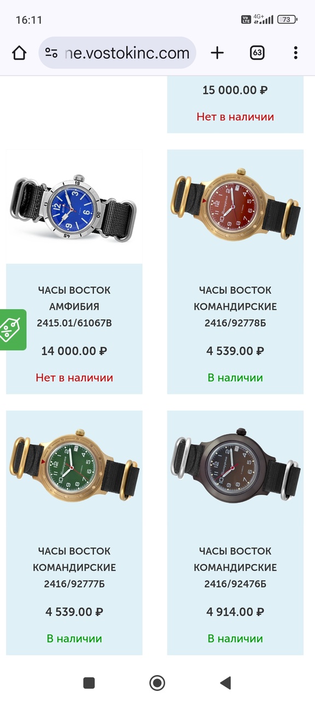
Task: Tap price 14 000.00 ₽ of Amphibia
Action: 74,351
